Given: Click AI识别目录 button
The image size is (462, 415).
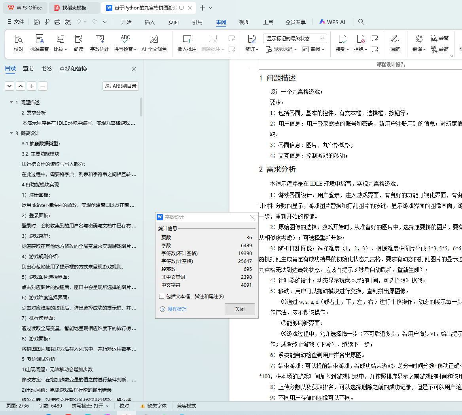Looking at the screenshot, I should point(121,86).
